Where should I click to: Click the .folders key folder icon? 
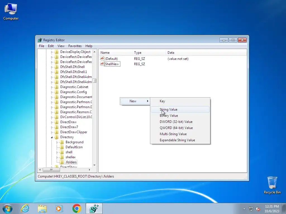pyautogui.click(x=62, y=162)
